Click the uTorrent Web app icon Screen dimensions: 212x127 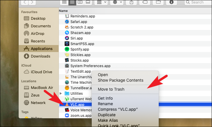67,99
